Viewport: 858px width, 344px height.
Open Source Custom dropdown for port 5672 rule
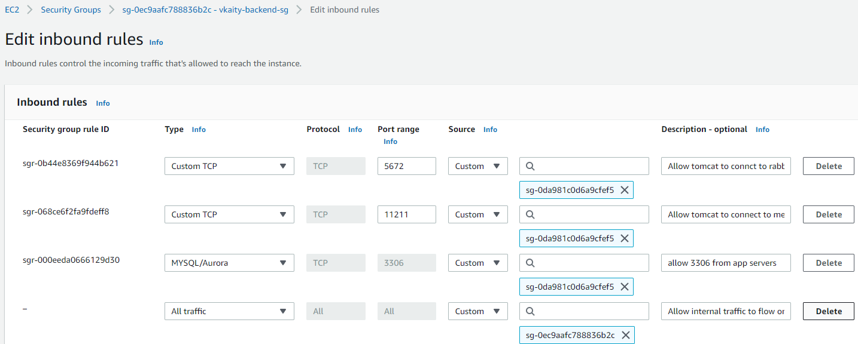(477, 166)
